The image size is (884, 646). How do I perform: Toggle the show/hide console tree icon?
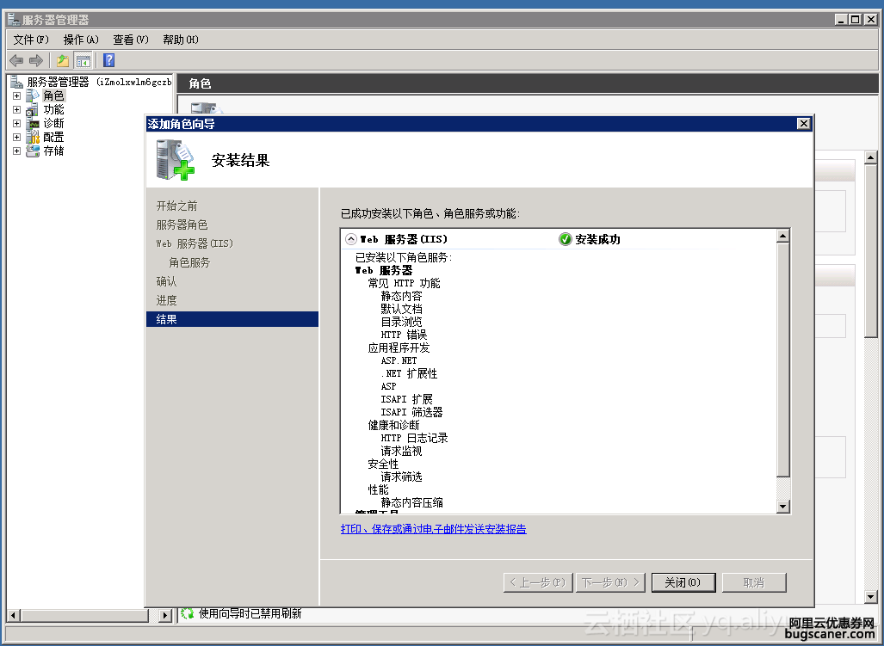point(83,60)
